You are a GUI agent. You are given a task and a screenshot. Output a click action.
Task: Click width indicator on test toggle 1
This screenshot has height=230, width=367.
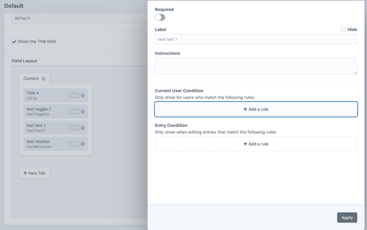(x=74, y=111)
